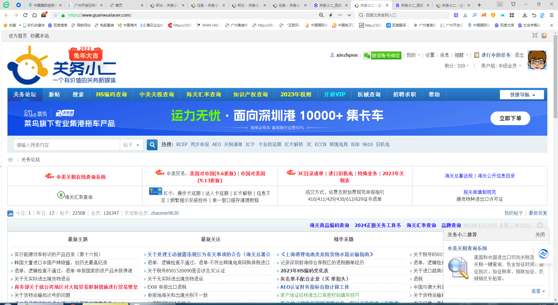
Task: Click the colorful skin icon on site header
Action: coord(544,36)
